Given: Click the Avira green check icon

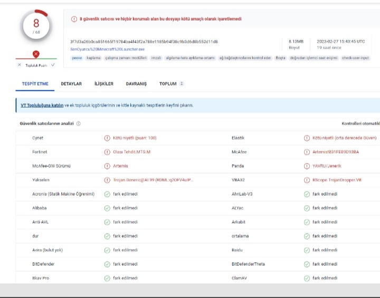Looking at the screenshot, I should tap(107, 251).
